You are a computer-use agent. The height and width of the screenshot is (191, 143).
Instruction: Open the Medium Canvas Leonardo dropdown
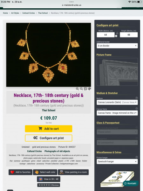pyautogui.click(x=117, y=102)
